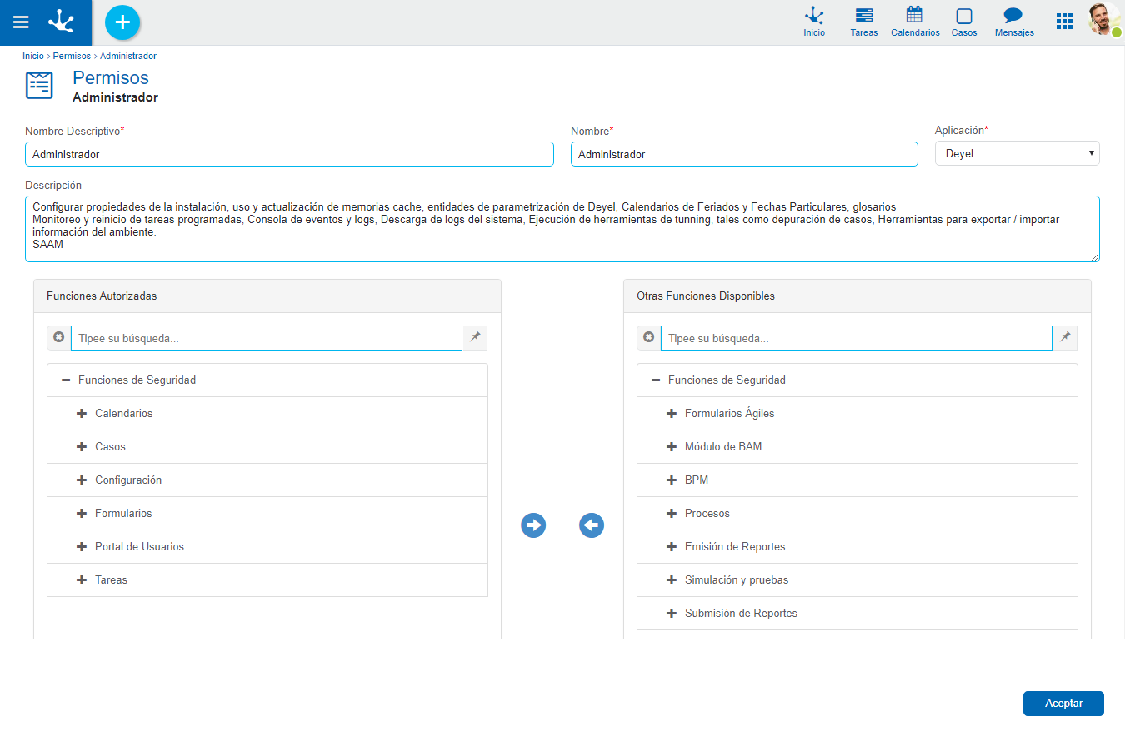Clear search in Otras Funciones Disponibles
This screenshot has width=1125, height=741.
pos(649,338)
